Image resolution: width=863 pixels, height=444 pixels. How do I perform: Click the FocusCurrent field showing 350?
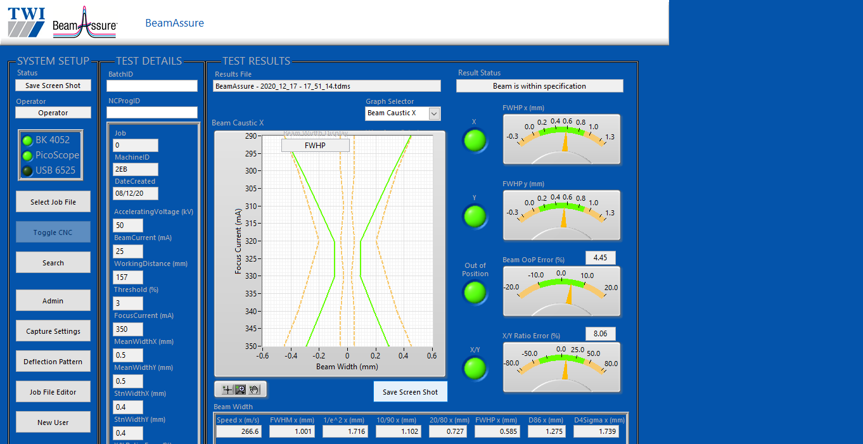pos(128,329)
